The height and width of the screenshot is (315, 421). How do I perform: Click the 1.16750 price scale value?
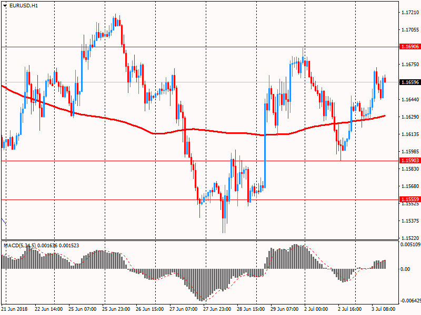410,64
